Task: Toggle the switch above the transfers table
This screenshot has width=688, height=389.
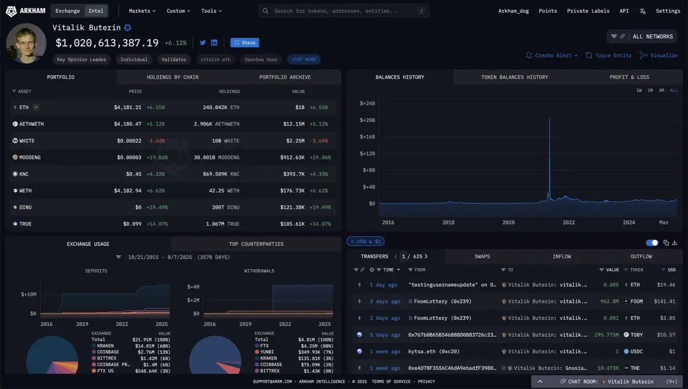Action: coord(652,243)
